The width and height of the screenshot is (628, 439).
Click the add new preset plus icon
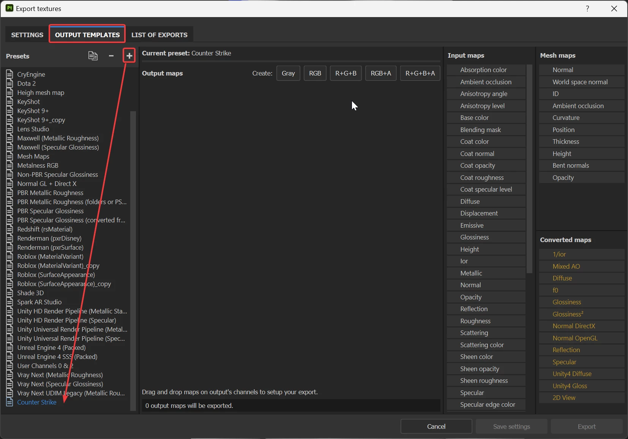point(129,56)
